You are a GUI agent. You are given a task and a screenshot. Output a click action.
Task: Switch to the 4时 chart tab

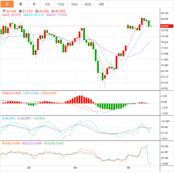(101, 4)
